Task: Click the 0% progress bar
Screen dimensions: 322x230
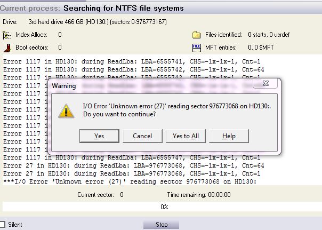Action: coord(164,207)
